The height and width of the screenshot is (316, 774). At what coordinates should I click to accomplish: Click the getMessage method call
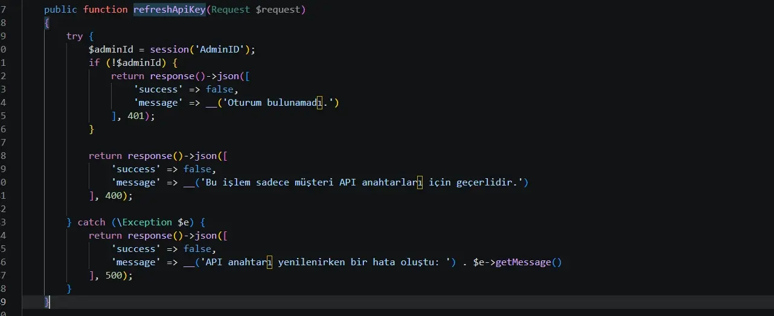click(523, 262)
